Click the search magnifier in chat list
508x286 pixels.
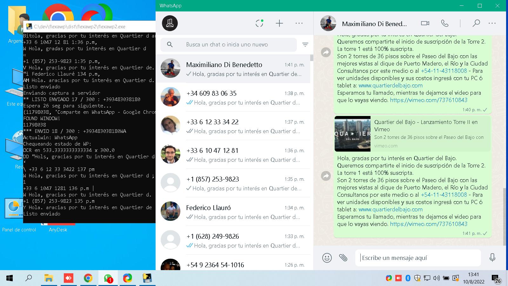click(170, 44)
